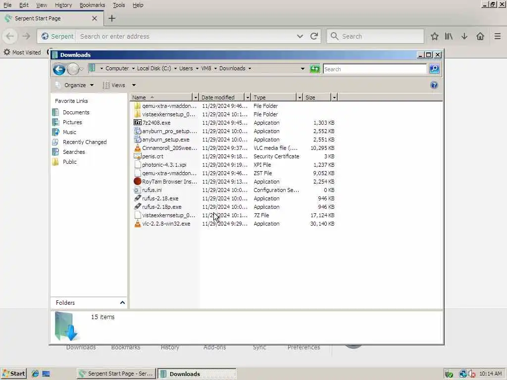The width and height of the screenshot is (507, 380).
Task: Select Serpent Start Page tab
Action: pyautogui.click(x=51, y=18)
